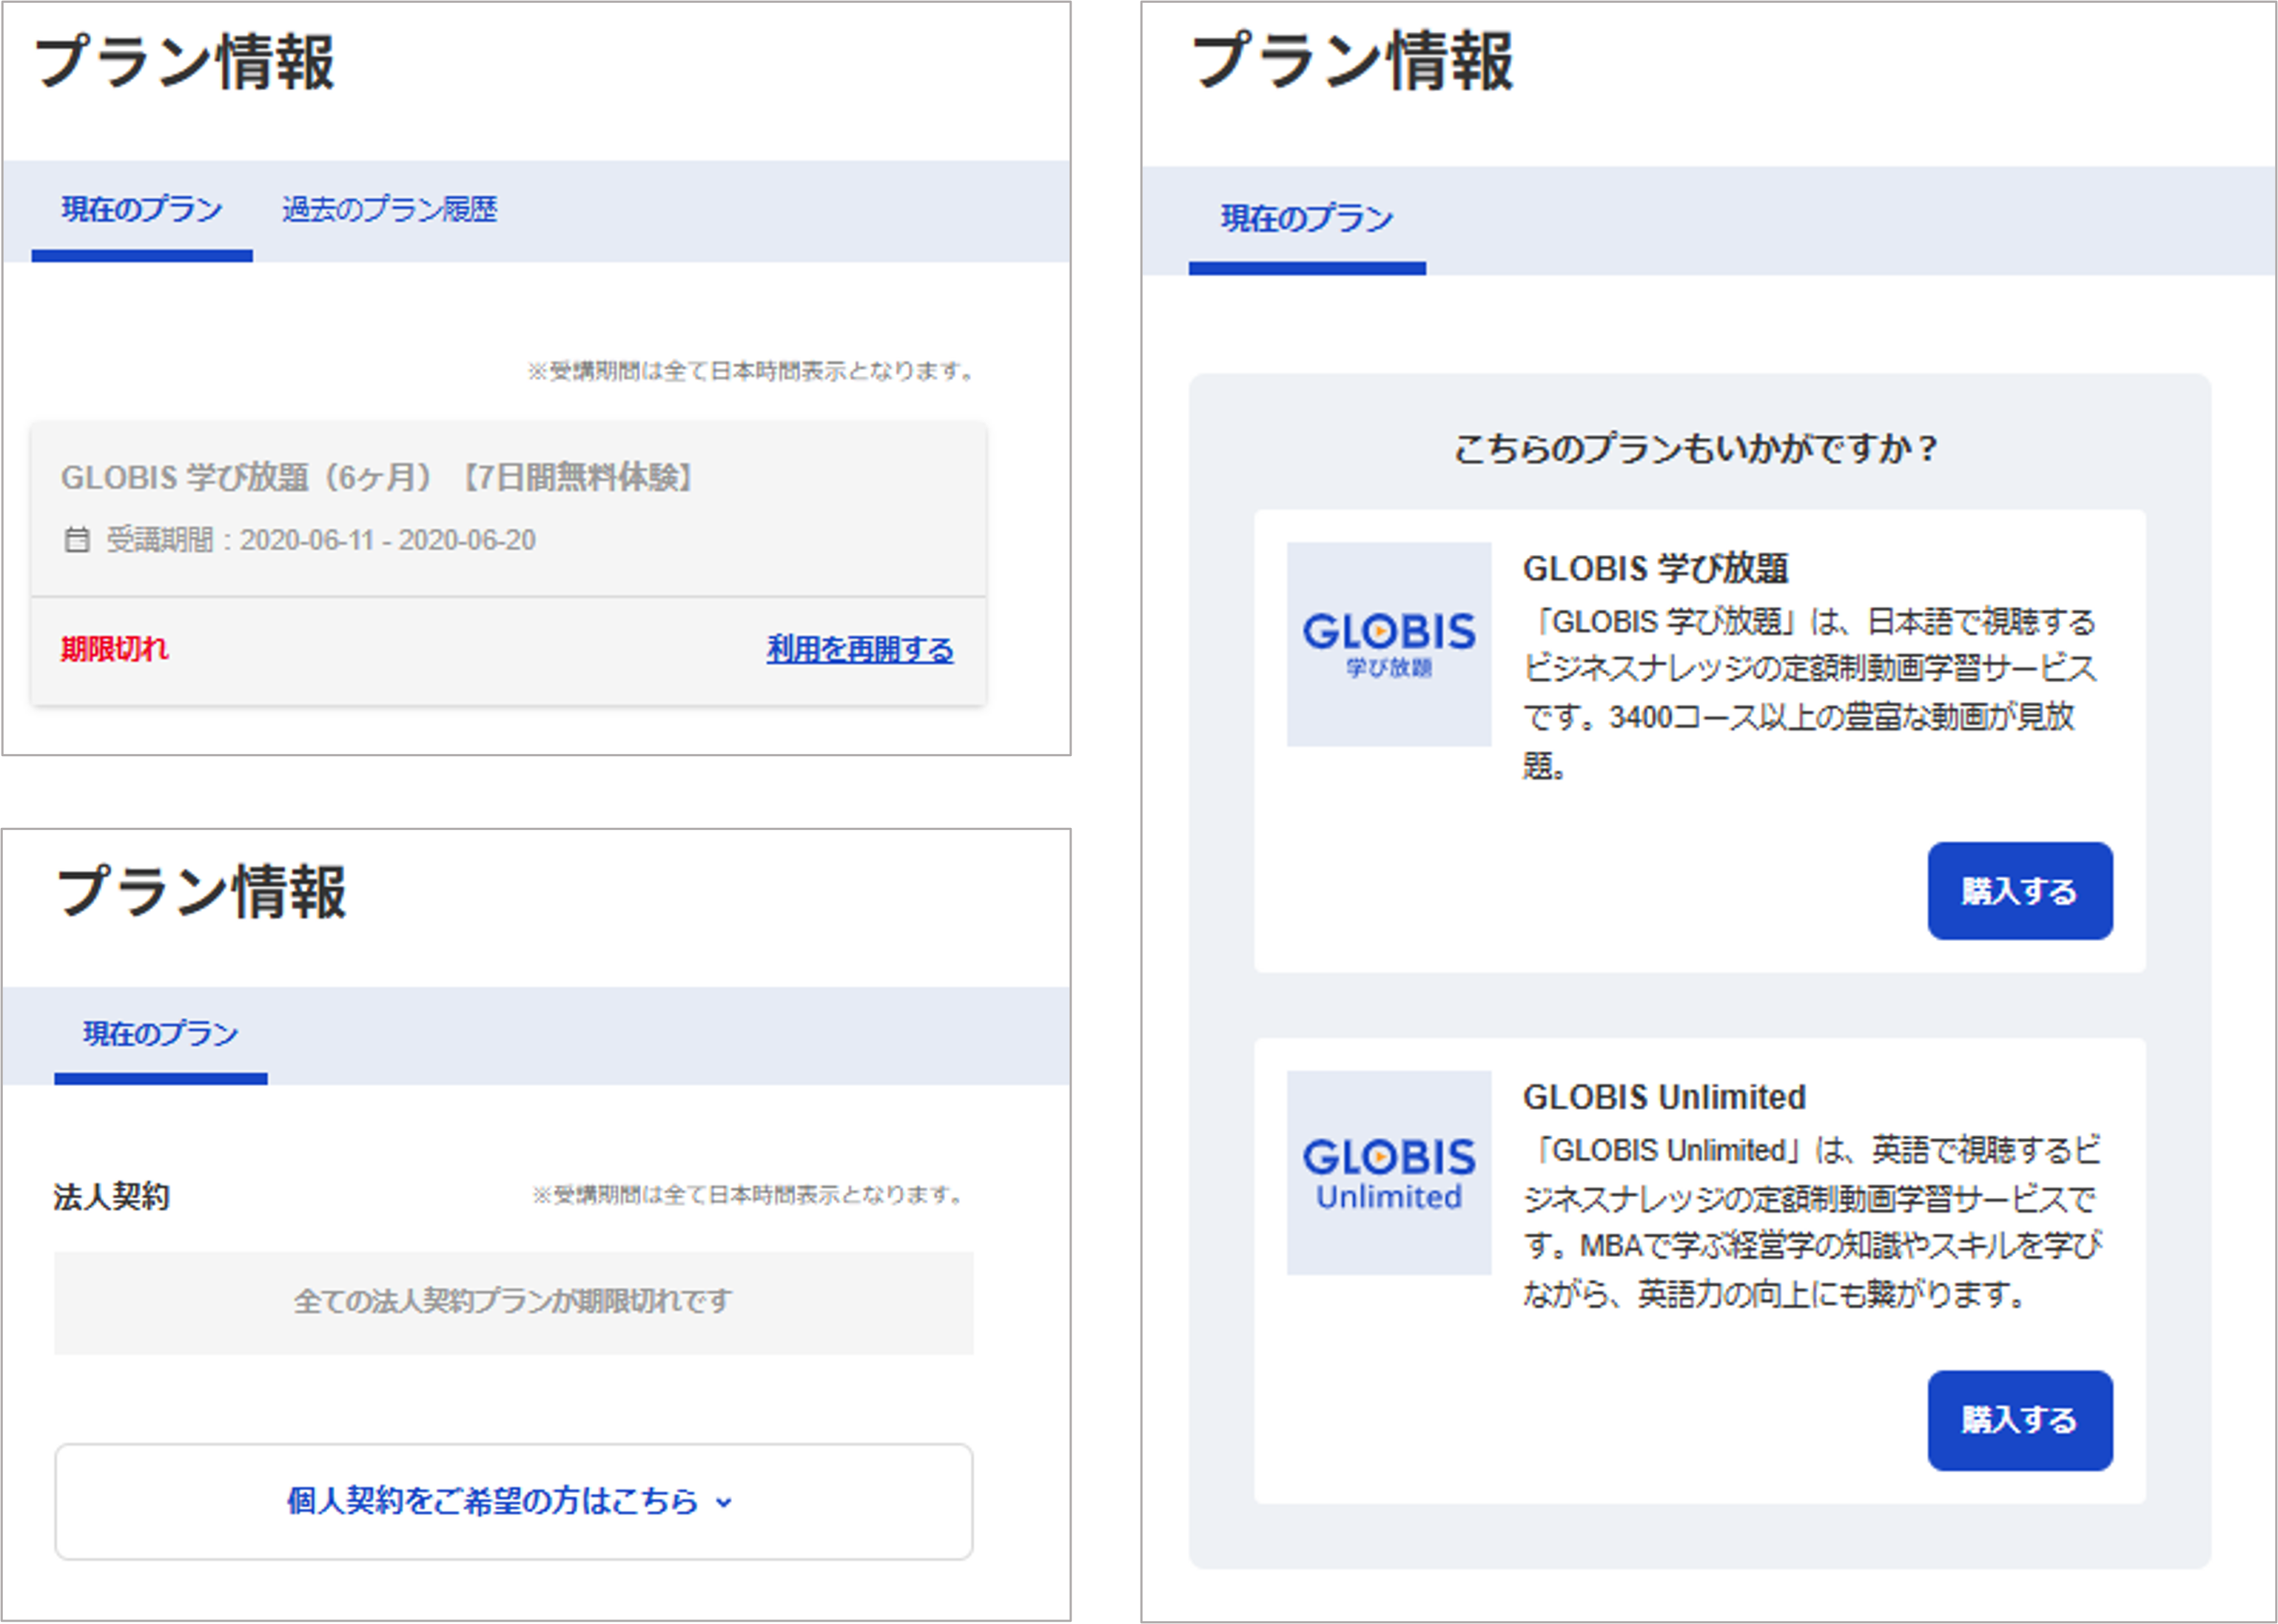Select 現在のプラン tab above こちらのプランもいかがですか
Screen dimensions: 2278x1624
pos(1306,219)
